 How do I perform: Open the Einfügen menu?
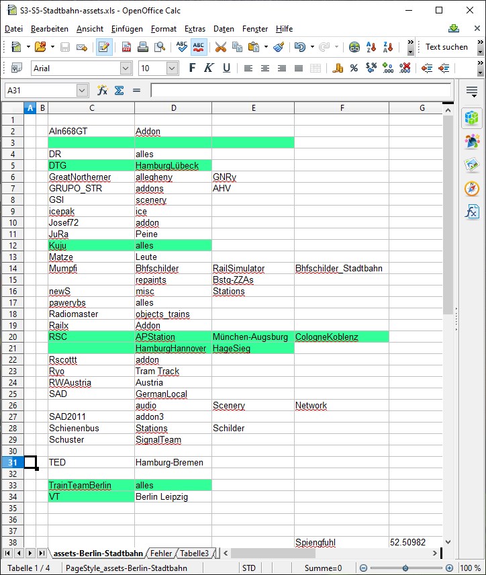pos(127,29)
